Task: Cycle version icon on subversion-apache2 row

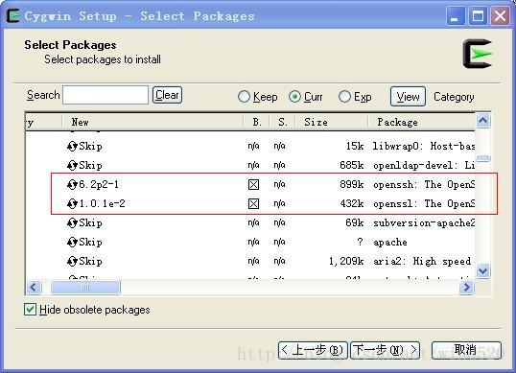Action: coord(72,223)
